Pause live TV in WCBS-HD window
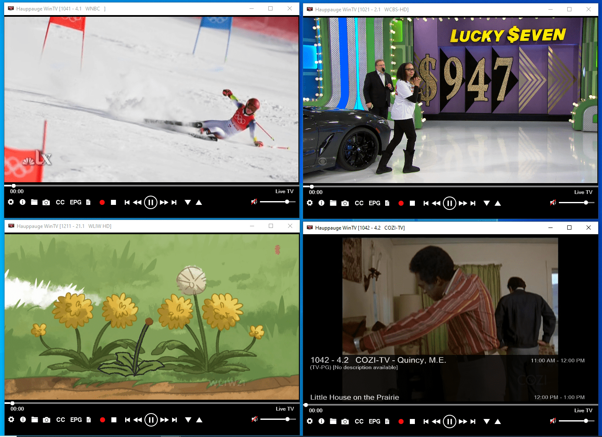Screen dimensions: 602x437 [450, 203]
